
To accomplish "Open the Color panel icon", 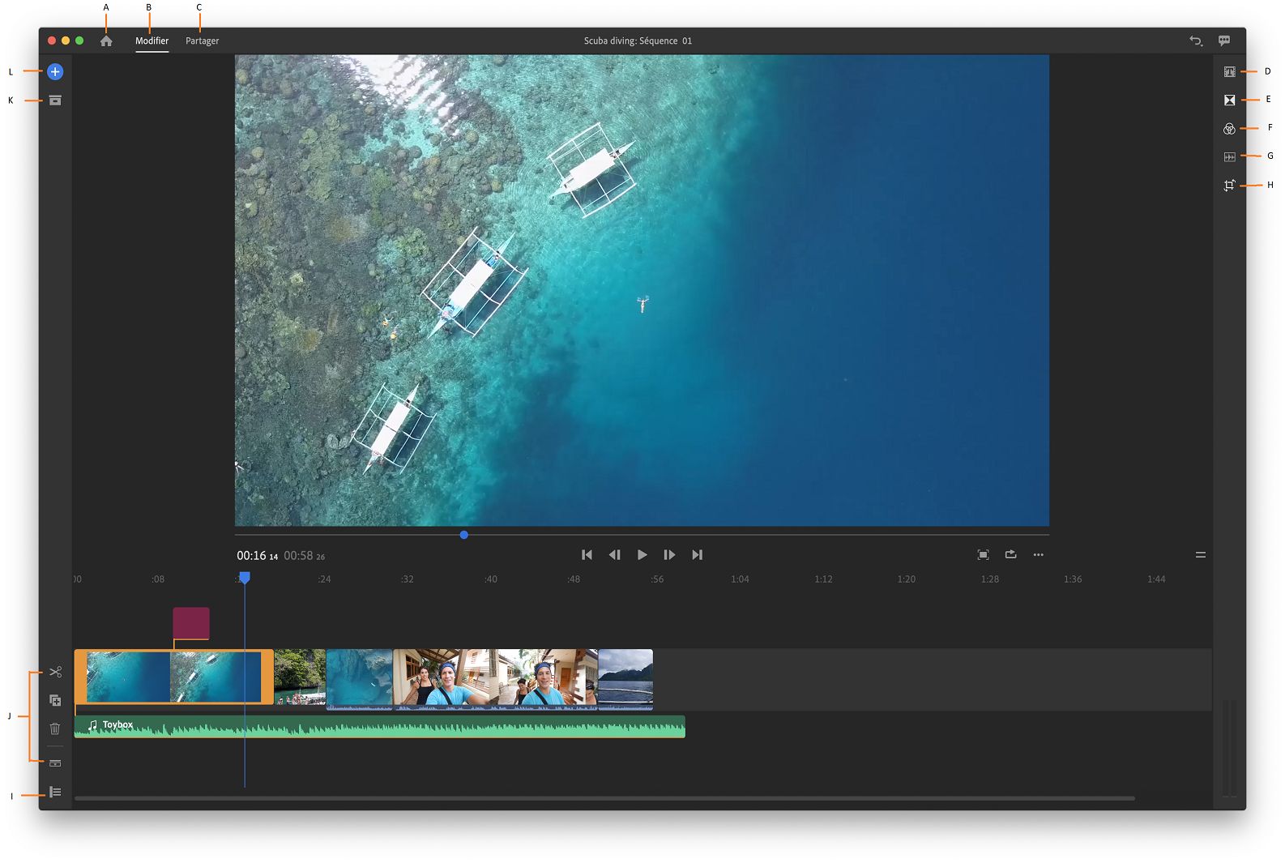I will (x=1229, y=128).
